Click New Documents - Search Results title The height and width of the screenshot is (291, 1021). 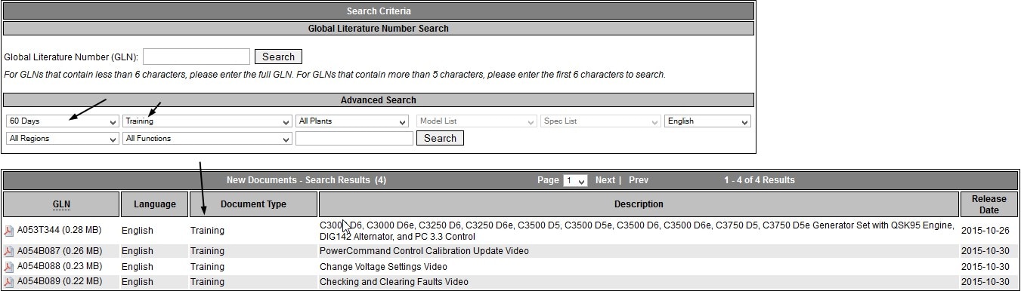point(306,180)
